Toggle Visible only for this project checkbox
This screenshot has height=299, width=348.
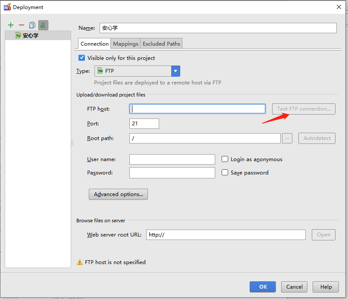point(82,58)
